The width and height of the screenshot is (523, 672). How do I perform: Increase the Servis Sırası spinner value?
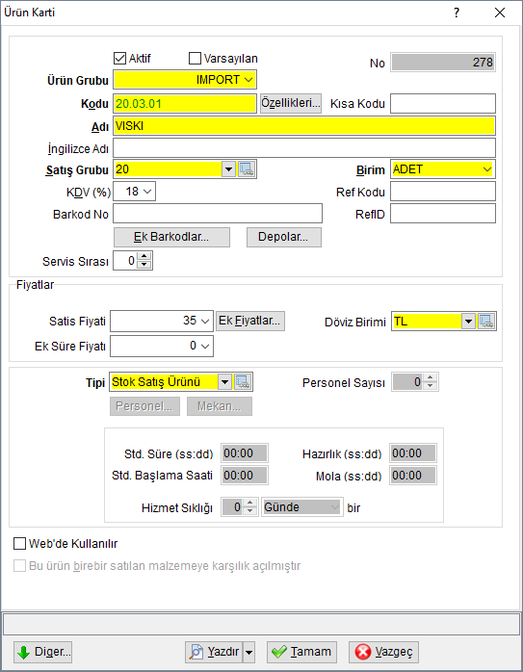pos(144,256)
